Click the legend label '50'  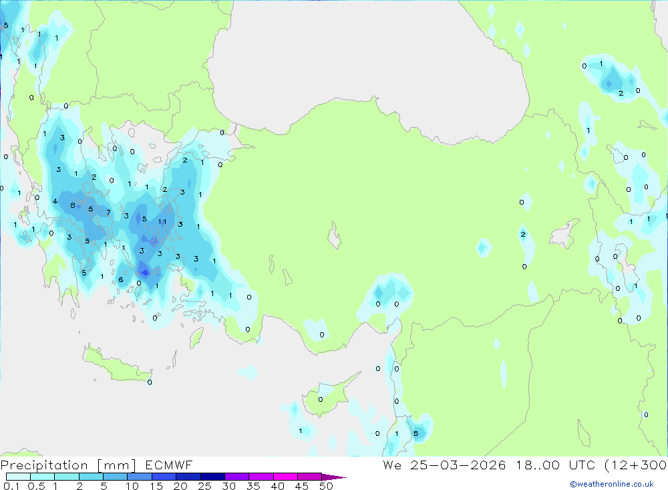(x=326, y=486)
